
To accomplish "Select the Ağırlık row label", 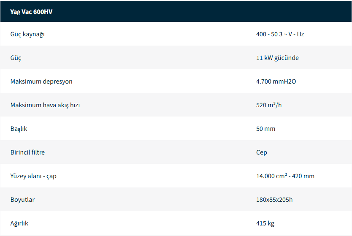I will [19, 223].
